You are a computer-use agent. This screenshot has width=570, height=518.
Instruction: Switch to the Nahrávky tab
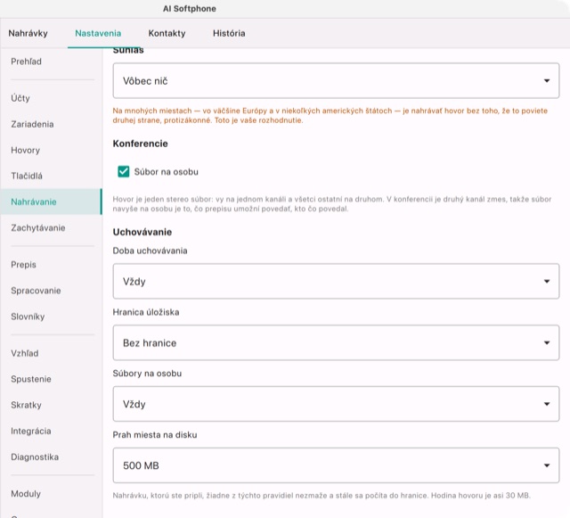tap(28, 33)
